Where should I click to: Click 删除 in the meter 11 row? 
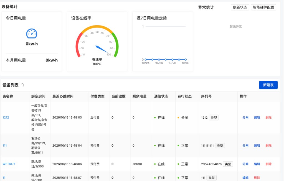(257, 178)
